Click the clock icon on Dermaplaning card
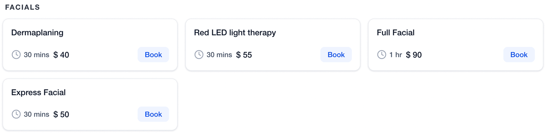The image size is (548, 135). [x=16, y=54]
